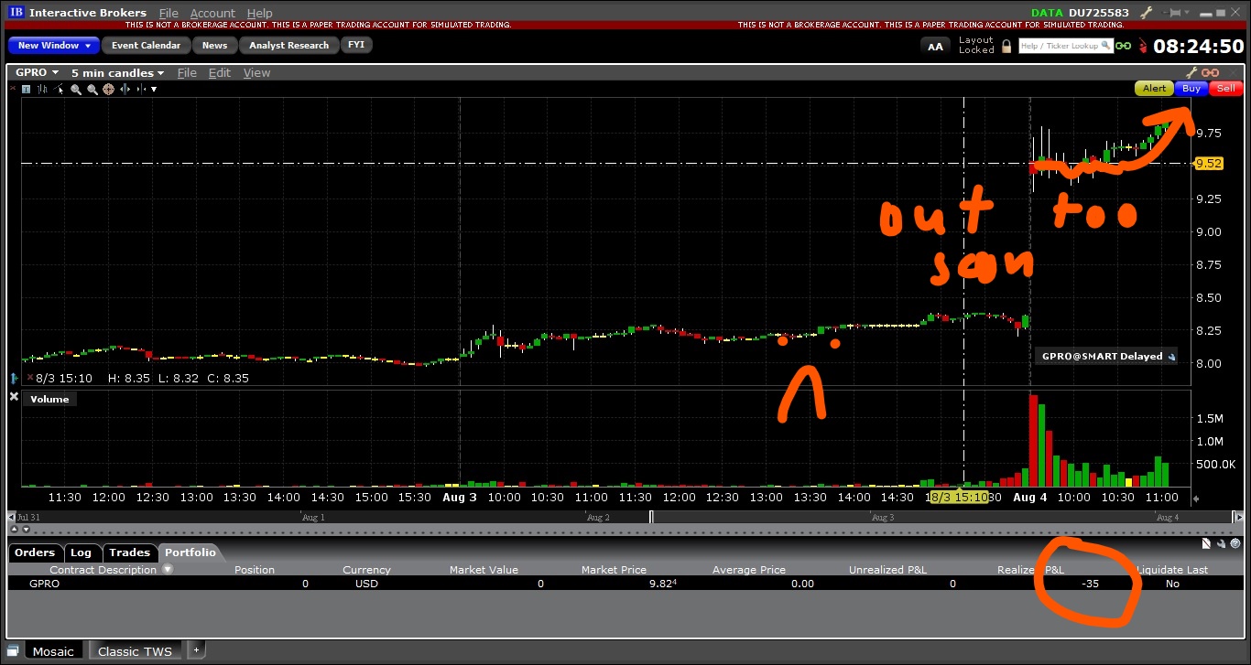
Task: Open the Event Calendar
Action: (147, 45)
